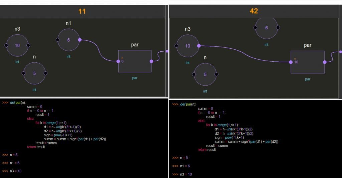This screenshot has height=178, width=342.
Task: Select the n3 node circle showing 10 in right graph
Action: tap(188, 46)
